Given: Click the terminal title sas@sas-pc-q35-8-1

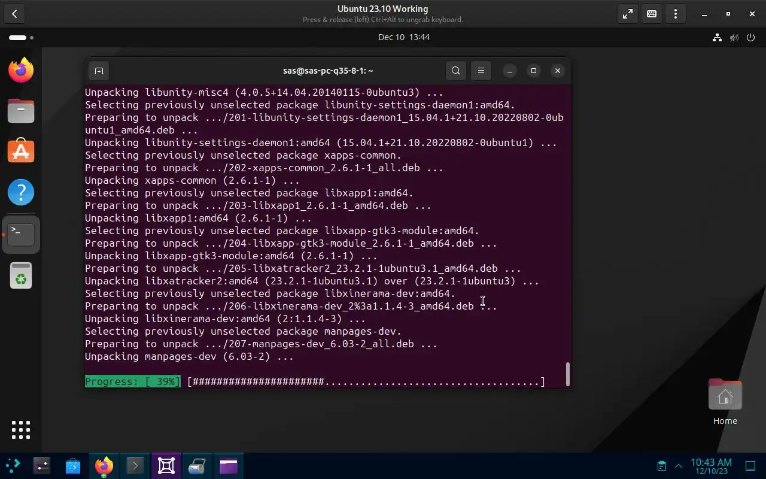Looking at the screenshot, I should pyautogui.click(x=328, y=71).
